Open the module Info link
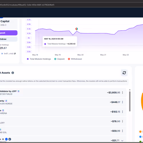This screenshot has width=143, height=143. pos(3,25)
